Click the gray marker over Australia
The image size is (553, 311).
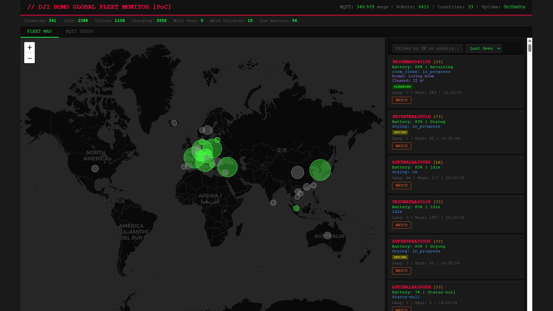point(328,235)
